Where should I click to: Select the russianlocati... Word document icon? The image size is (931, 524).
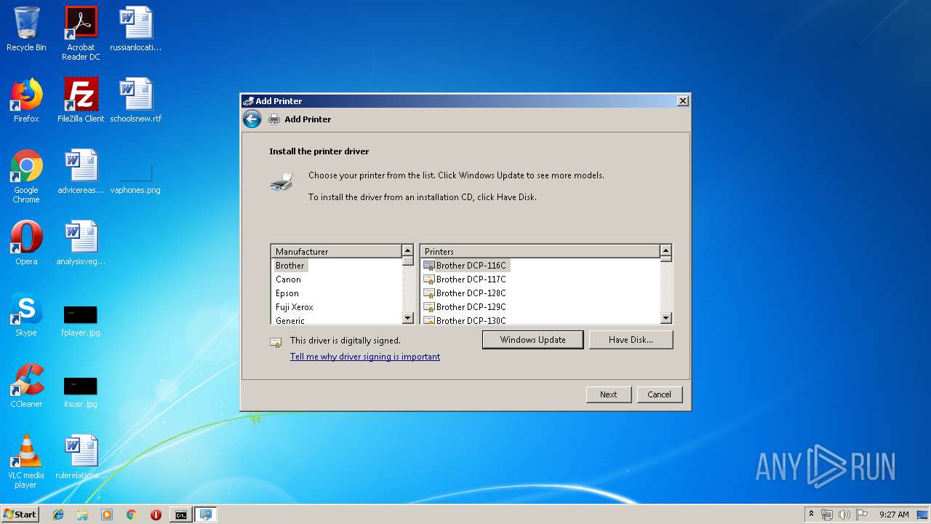[x=136, y=29]
